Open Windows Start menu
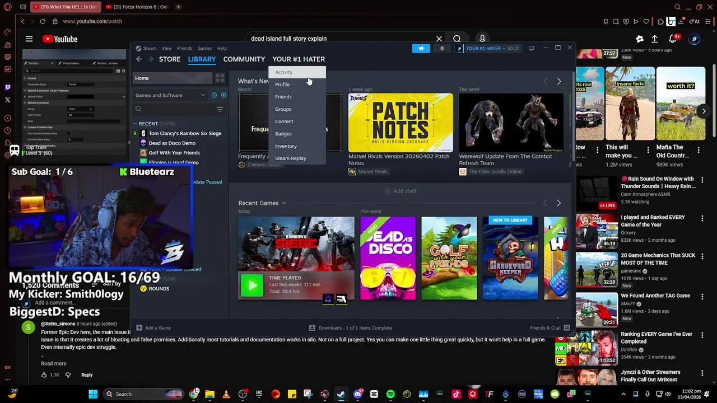 (93, 394)
